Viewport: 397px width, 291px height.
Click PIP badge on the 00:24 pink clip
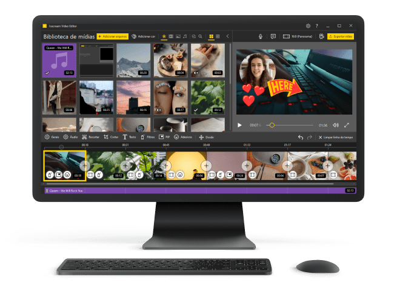[x=229, y=175]
